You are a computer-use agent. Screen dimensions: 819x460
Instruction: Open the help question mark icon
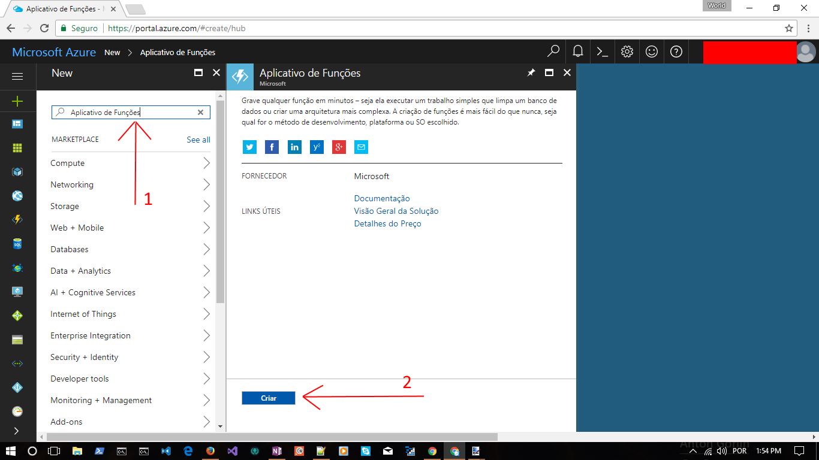click(676, 52)
